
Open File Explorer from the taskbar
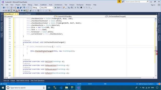point(66,88)
